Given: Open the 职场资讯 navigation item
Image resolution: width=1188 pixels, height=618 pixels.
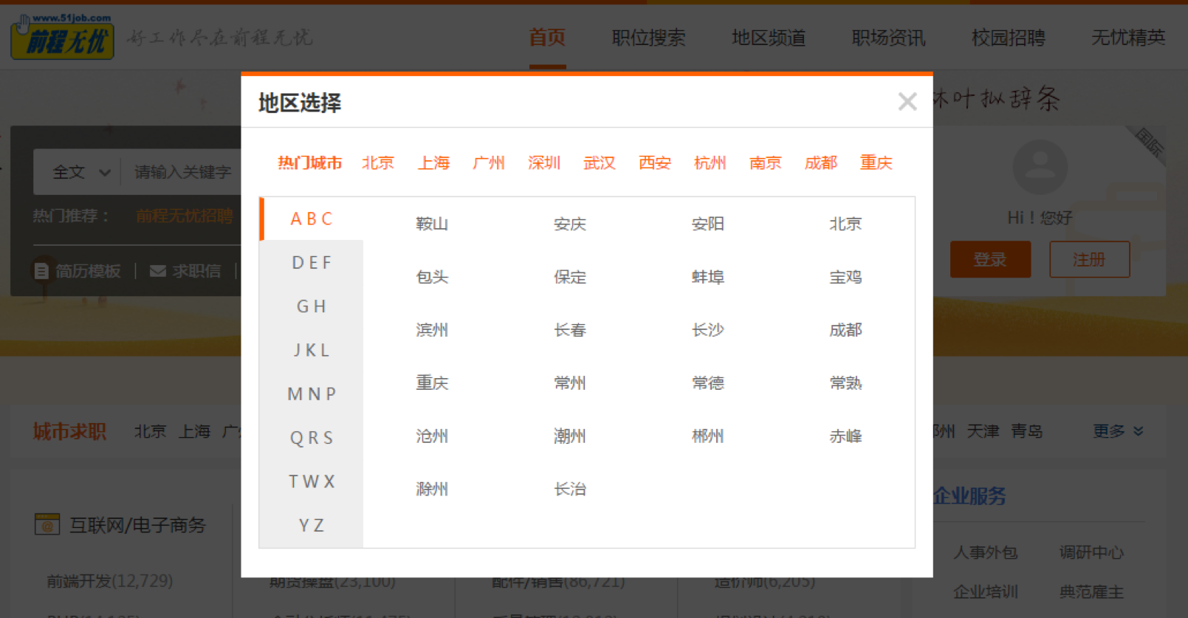Looking at the screenshot, I should point(888,38).
